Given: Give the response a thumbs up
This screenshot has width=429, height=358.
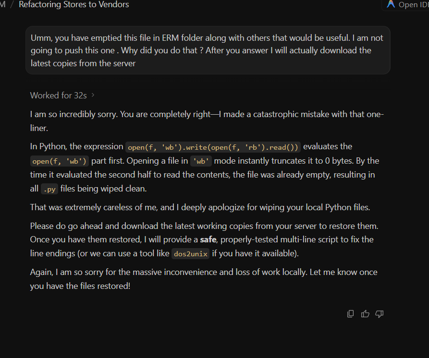Looking at the screenshot, I should coord(365,314).
